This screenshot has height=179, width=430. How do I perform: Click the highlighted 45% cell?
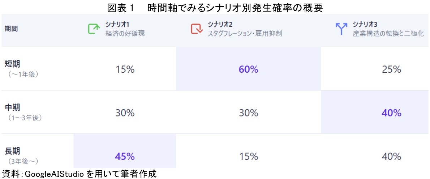tap(125, 156)
